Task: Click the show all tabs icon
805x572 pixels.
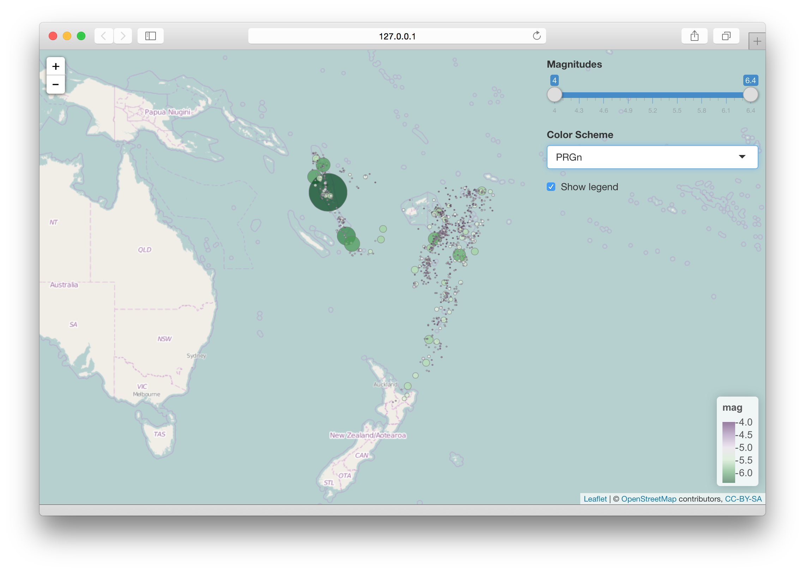Action: pos(726,36)
